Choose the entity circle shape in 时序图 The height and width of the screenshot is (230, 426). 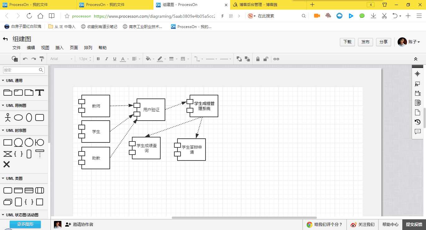click(x=18, y=143)
